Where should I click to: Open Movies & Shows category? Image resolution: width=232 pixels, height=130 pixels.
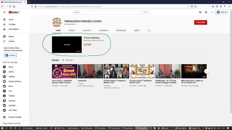pyautogui.click(x=14, y=81)
